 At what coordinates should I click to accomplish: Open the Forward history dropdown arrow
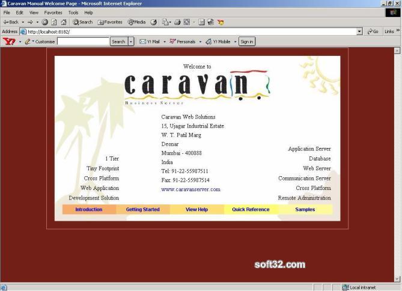[37, 22]
